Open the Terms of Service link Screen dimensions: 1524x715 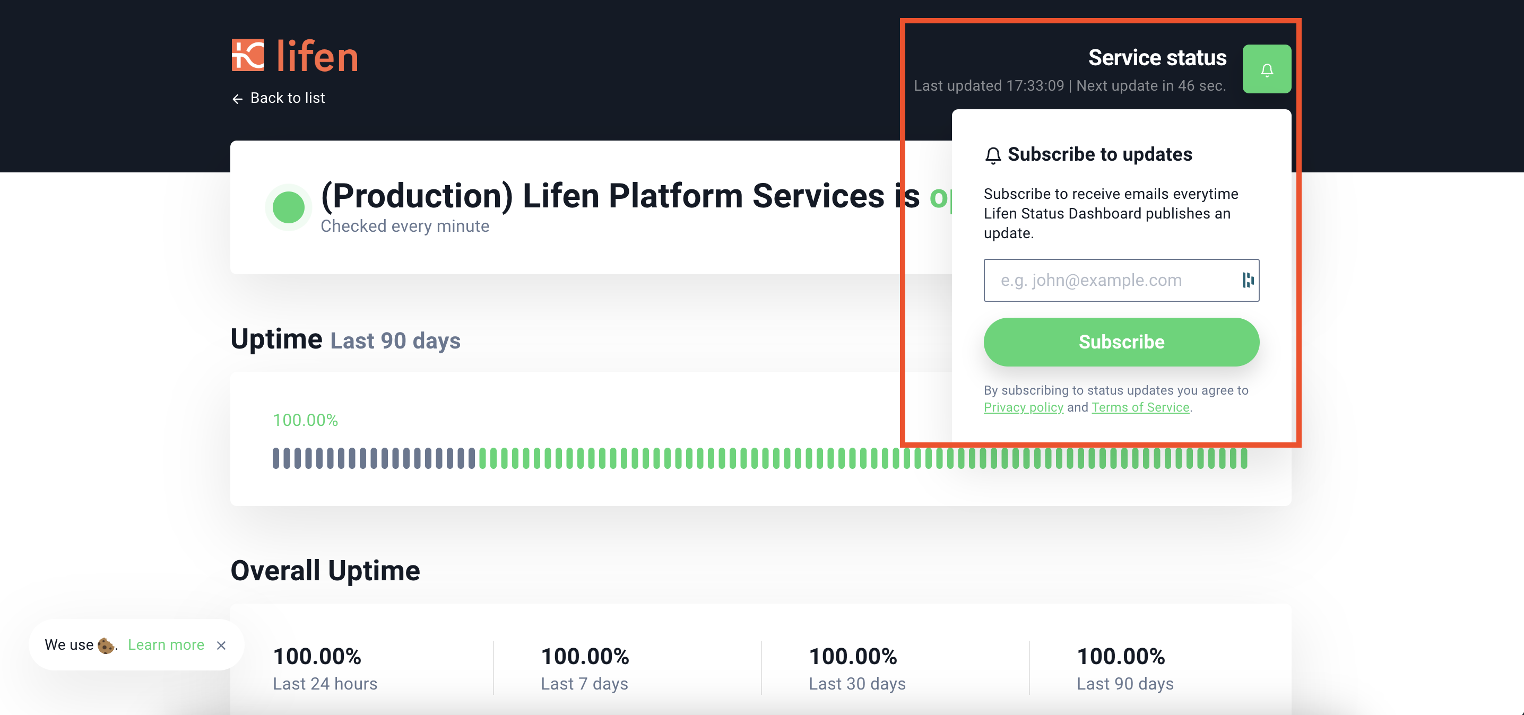click(1140, 407)
